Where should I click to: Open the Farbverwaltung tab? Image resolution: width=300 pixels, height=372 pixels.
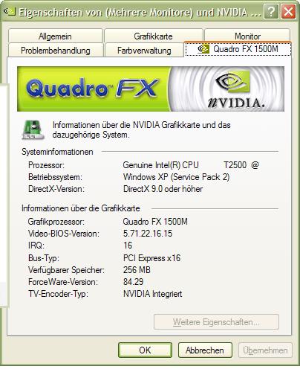pyautogui.click(x=144, y=51)
